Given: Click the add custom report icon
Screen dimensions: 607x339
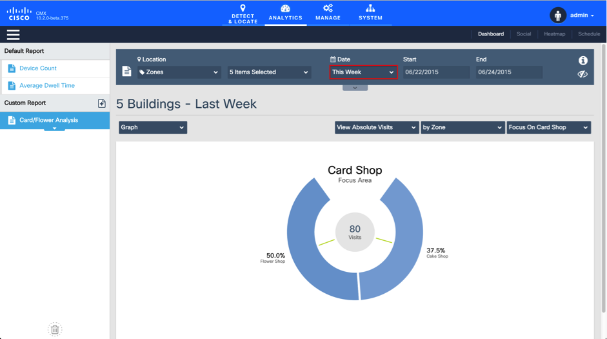Looking at the screenshot, I should click(102, 103).
